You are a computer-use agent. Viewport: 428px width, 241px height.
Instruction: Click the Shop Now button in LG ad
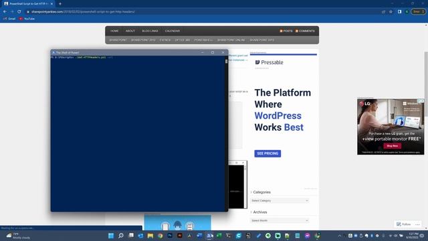(393, 146)
